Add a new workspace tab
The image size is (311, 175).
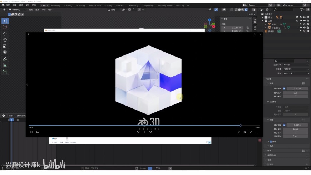(188, 6)
